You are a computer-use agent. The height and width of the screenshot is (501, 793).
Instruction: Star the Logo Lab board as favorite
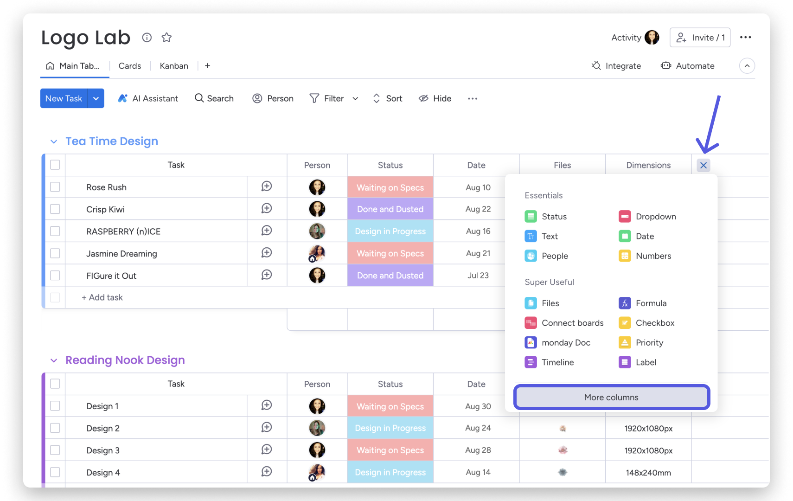pyautogui.click(x=166, y=38)
